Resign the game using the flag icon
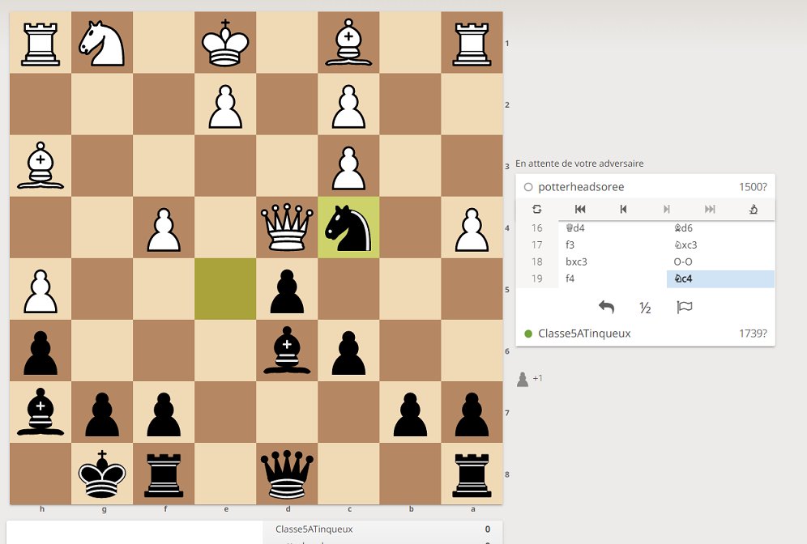 click(x=684, y=307)
